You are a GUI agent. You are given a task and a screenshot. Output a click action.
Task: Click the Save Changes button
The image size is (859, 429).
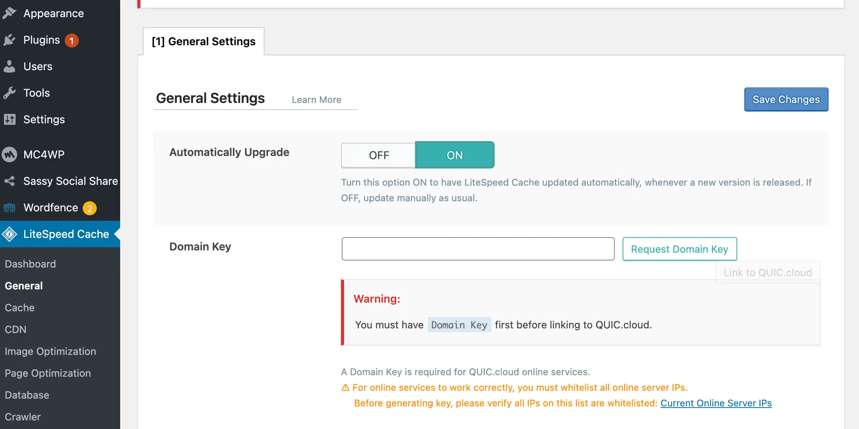786,99
